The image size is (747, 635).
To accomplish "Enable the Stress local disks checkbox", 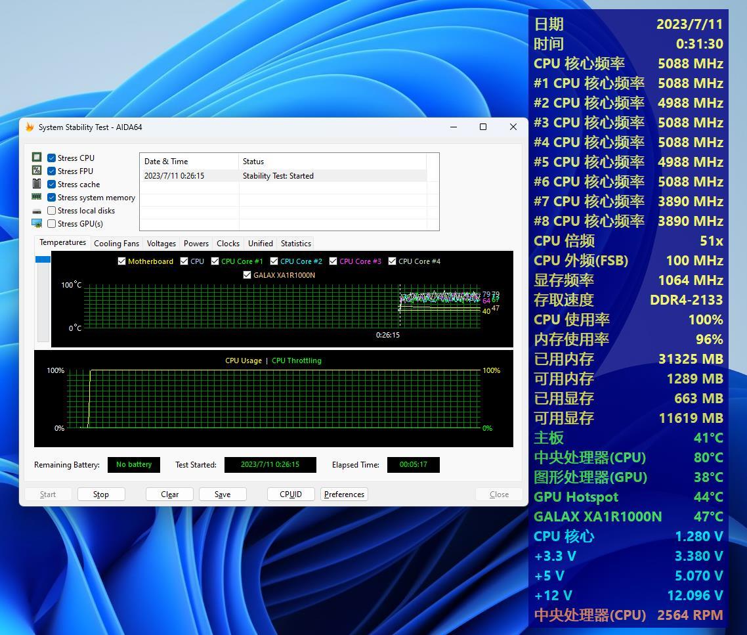I will (x=51, y=210).
